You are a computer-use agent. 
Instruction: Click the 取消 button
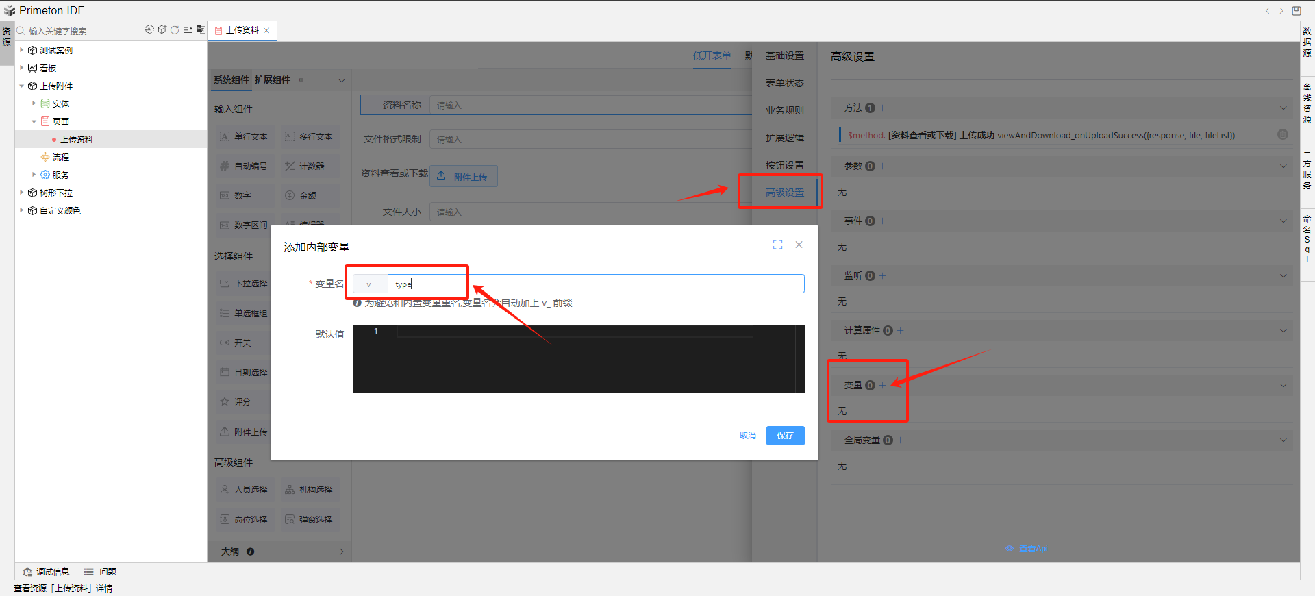coord(747,436)
